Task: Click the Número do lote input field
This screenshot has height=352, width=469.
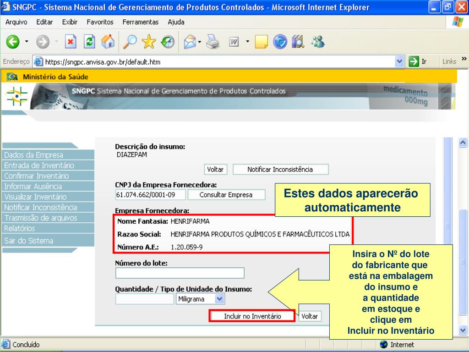Action: [180, 273]
